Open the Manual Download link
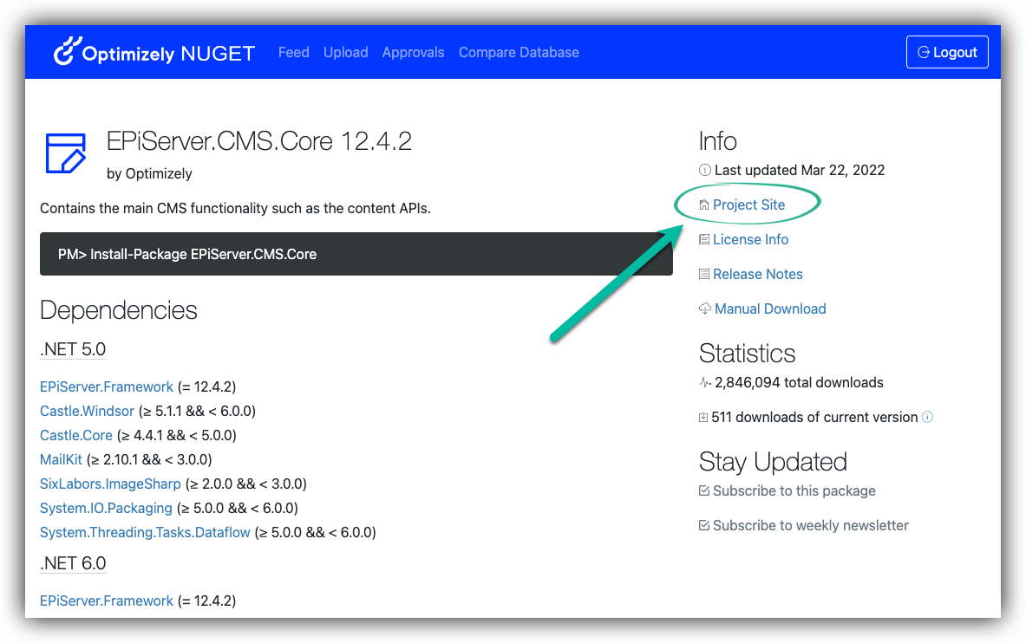 770,309
